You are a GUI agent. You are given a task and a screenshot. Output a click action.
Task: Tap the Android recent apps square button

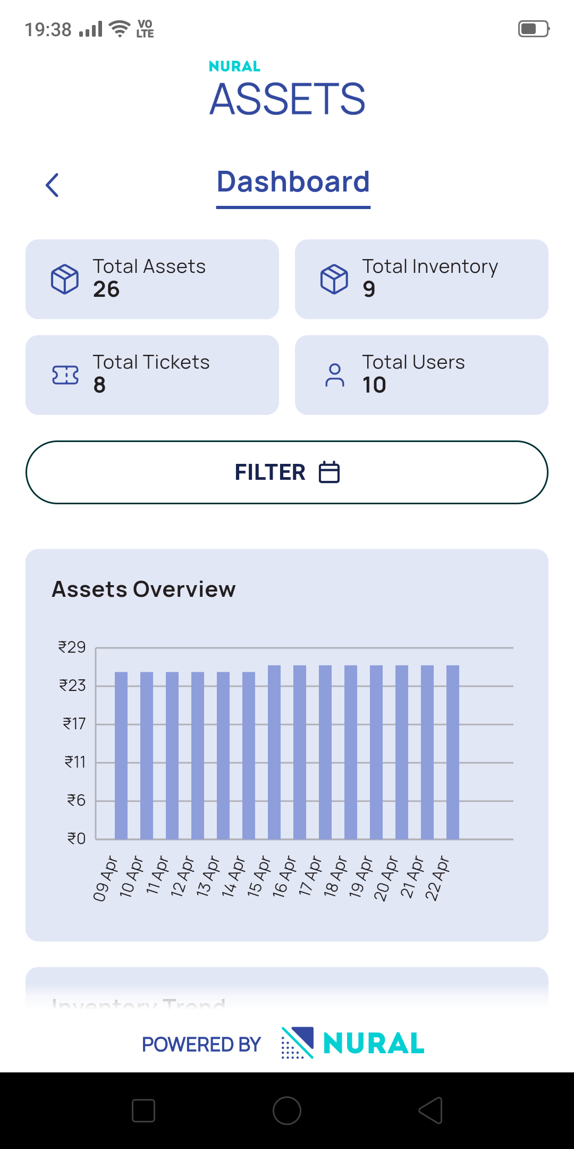(143, 1111)
